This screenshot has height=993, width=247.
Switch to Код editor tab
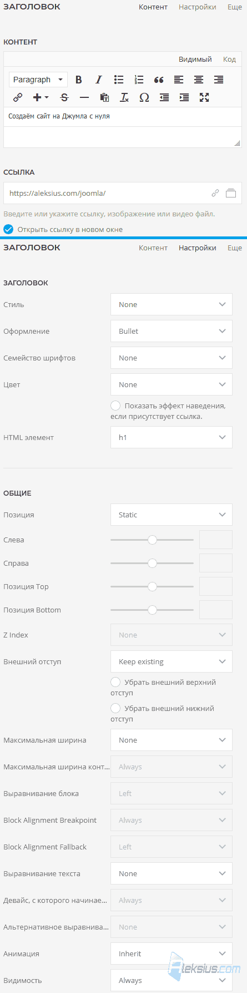[229, 59]
